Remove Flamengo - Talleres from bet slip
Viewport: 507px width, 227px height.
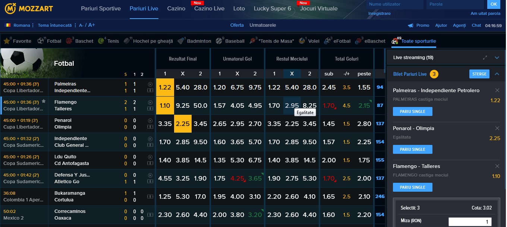[x=497, y=166]
